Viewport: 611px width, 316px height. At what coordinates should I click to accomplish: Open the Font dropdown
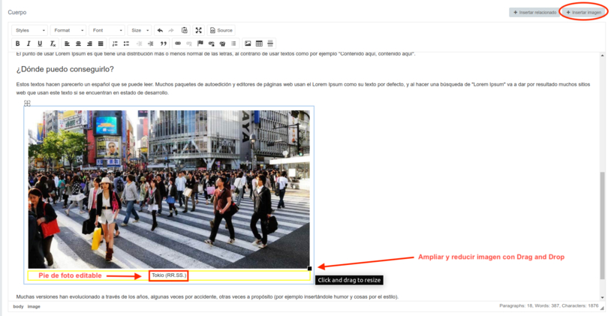click(107, 30)
